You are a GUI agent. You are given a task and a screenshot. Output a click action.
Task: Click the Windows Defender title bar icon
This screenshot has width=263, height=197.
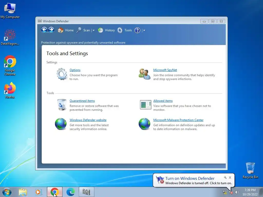(x=40, y=21)
